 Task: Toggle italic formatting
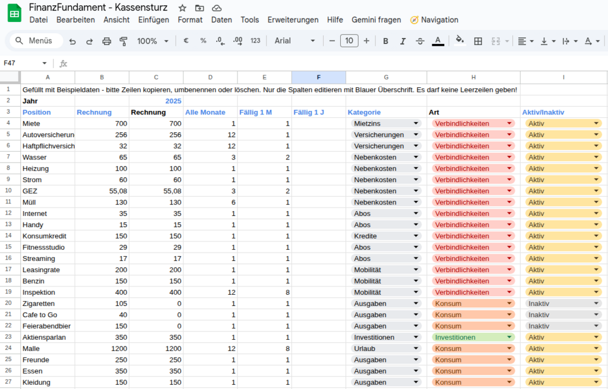point(403,42)
